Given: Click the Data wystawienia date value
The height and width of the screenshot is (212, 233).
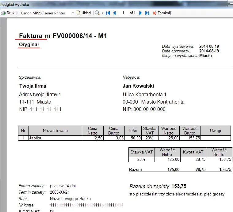Looking at the screenshot, I should click(209, 47).
